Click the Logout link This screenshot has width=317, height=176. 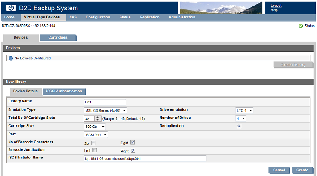tap(276, 6)
